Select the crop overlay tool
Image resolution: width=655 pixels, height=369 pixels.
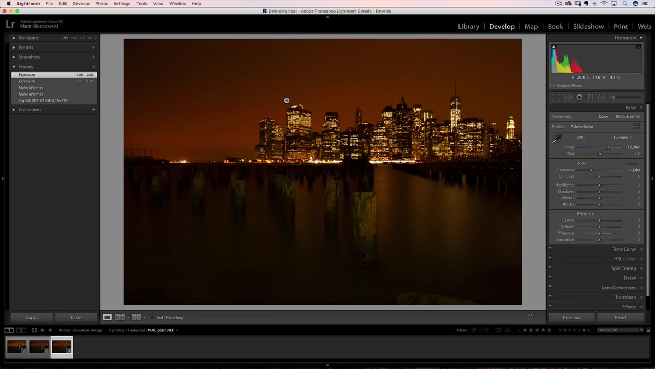tap(556, 97)
